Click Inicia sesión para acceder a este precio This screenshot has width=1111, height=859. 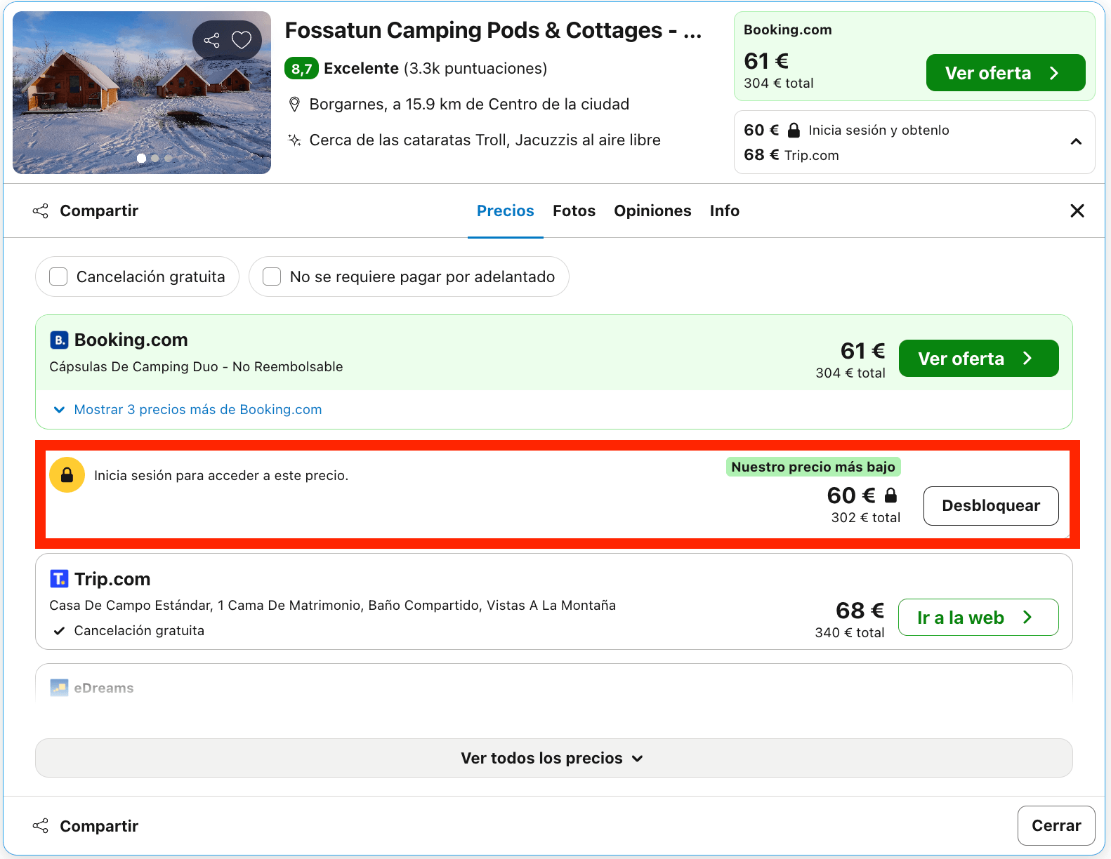coord(221,476)
